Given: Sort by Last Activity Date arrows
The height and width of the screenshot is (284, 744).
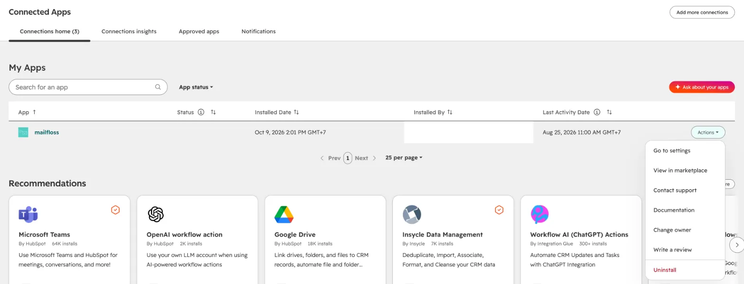Looking at the screenshot, I should point(609,112).
